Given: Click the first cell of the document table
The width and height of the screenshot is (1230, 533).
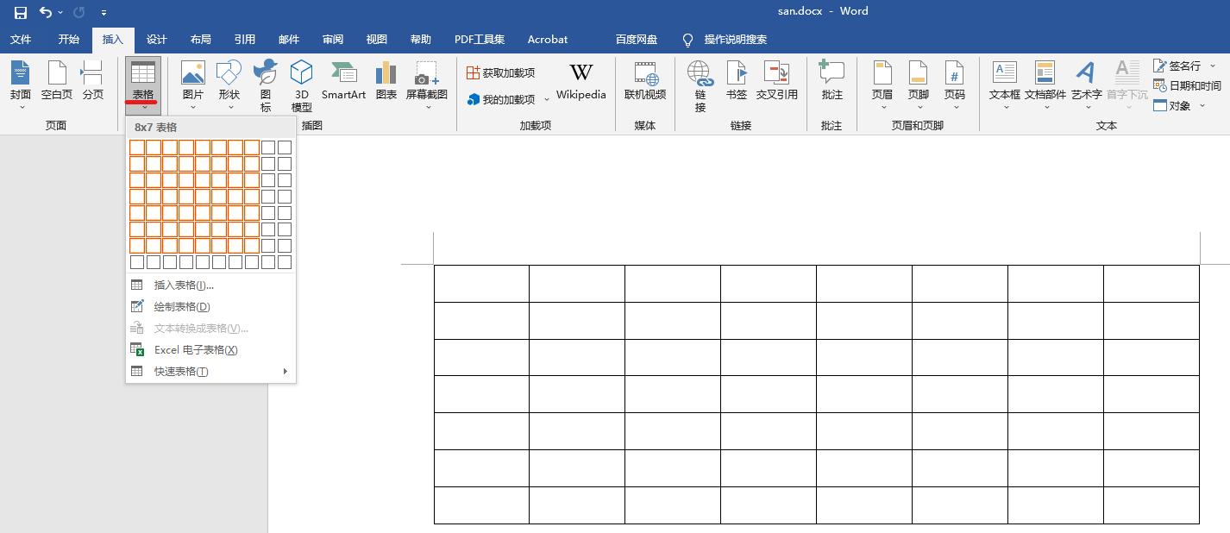Looking at the screenshot, I should (481, 284).
